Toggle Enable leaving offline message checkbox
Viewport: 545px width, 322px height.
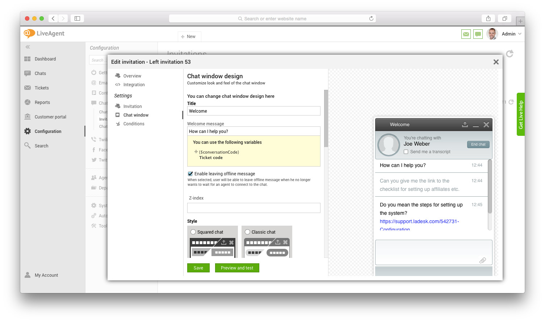tap(190, 174)
